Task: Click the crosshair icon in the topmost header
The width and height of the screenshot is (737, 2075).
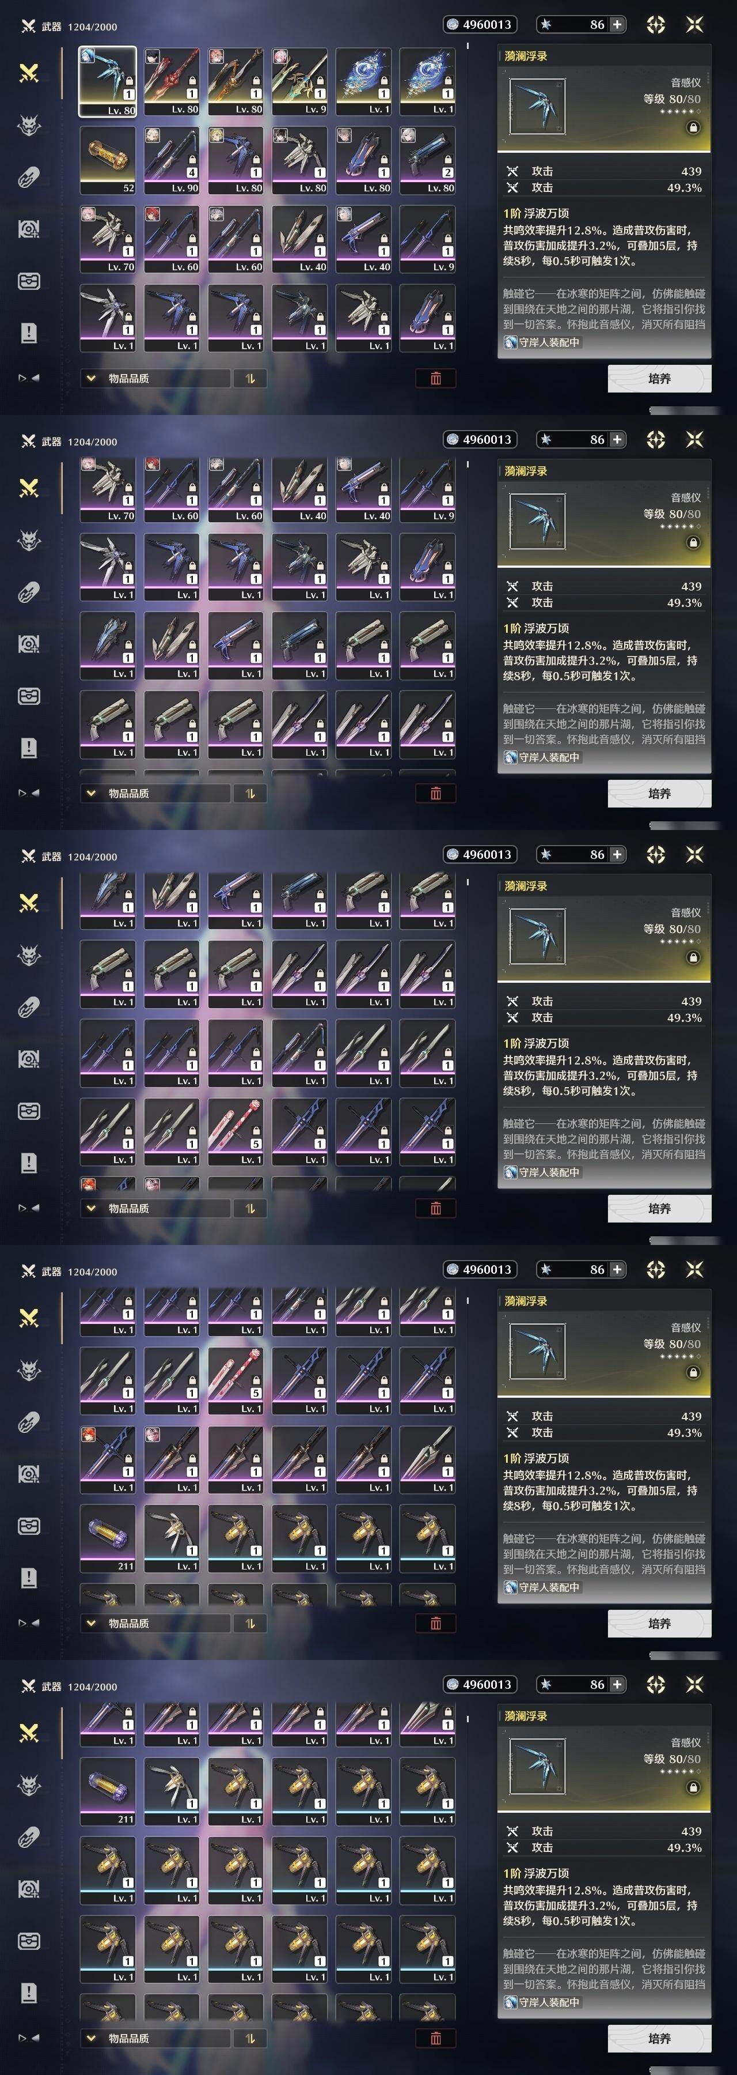Action: [656, 25]
